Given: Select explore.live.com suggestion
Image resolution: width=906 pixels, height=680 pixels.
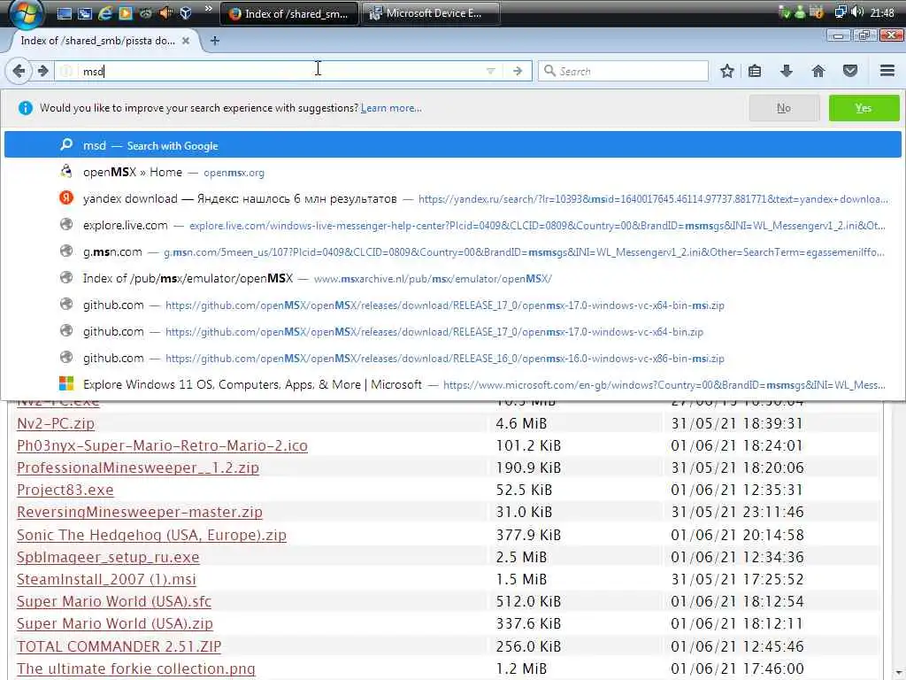Looking at the screenshot, I should [x=453, y=226].
